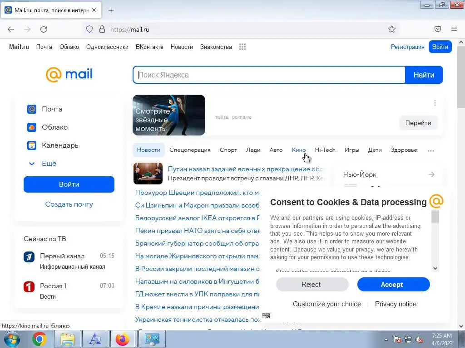Screen dimensions: 465x348
Task: Open the Firefox hamburger menu
Action: click(454, 29)
